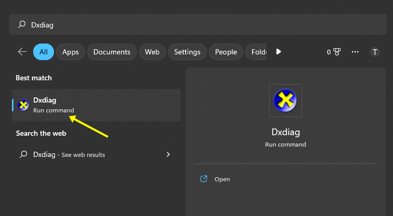Filter results by Settings
Screen dimensions: 393x216
(187, 52)
